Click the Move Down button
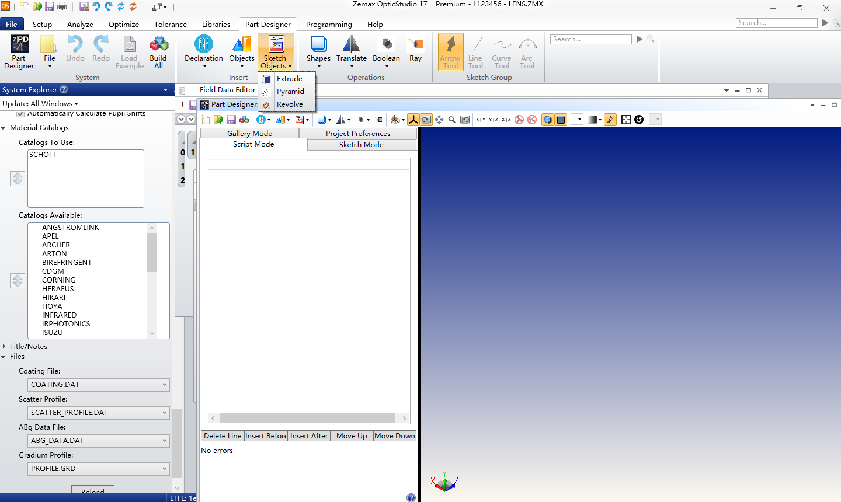 395,436
